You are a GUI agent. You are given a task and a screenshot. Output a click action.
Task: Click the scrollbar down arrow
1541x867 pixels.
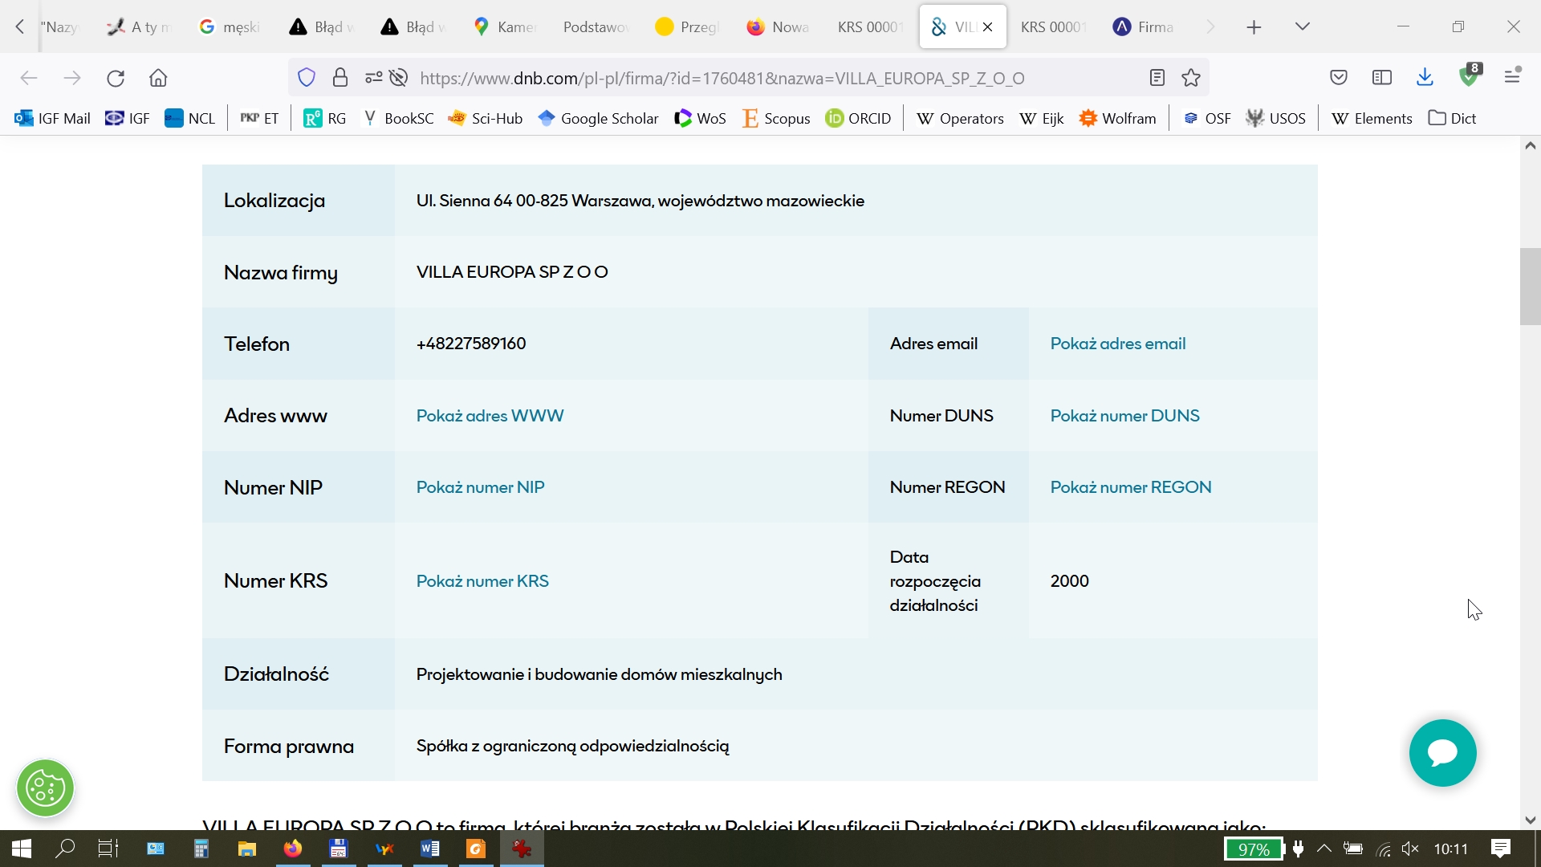click(x=1530, y=820)
